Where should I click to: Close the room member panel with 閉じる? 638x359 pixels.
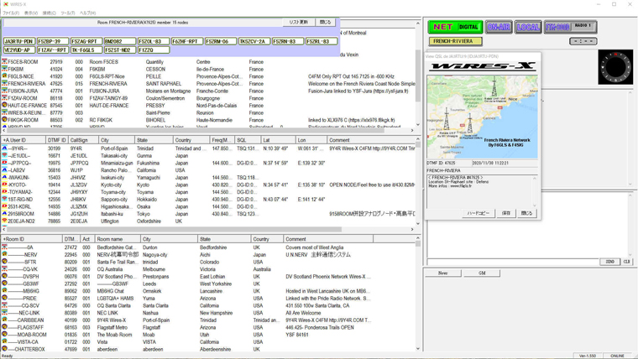pyautogui.click(x=326, y=22)
